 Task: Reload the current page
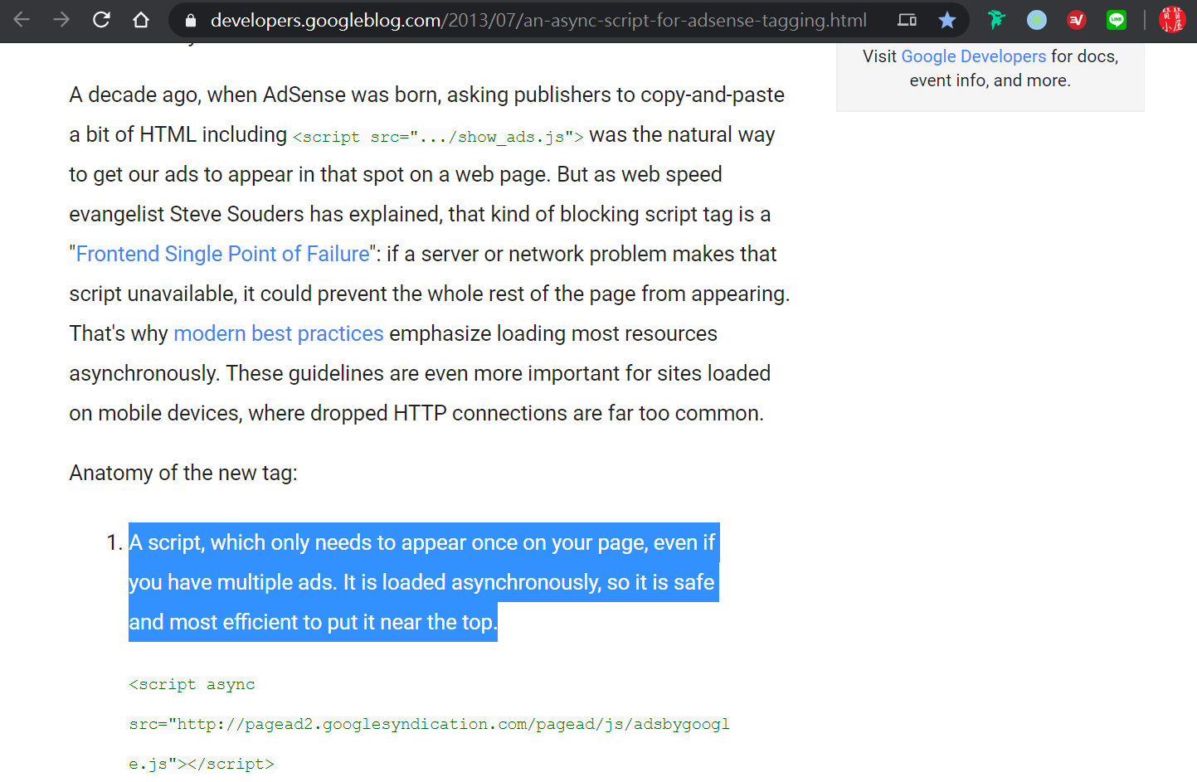pos(101,20)
